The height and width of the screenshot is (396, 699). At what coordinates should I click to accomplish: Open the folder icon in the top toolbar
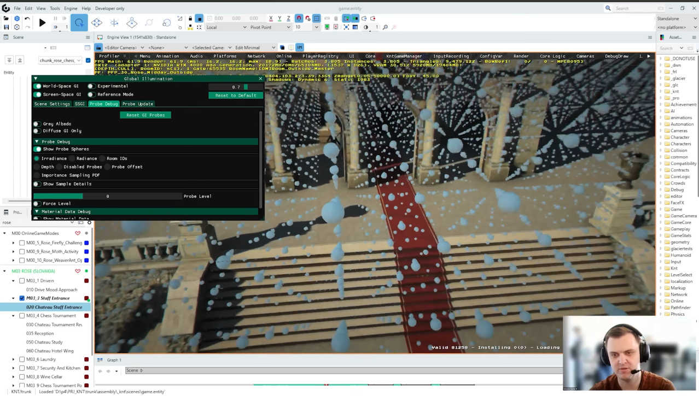pos(6,19)
